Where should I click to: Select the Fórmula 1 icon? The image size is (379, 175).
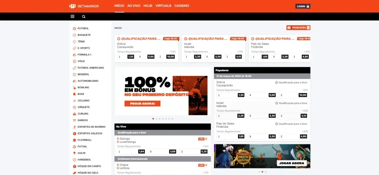pyautogui.click(x=74, y=55)
